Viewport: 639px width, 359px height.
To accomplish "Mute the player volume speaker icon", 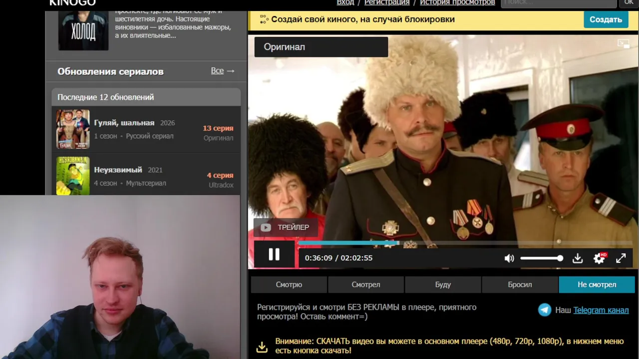I will 509,258.
